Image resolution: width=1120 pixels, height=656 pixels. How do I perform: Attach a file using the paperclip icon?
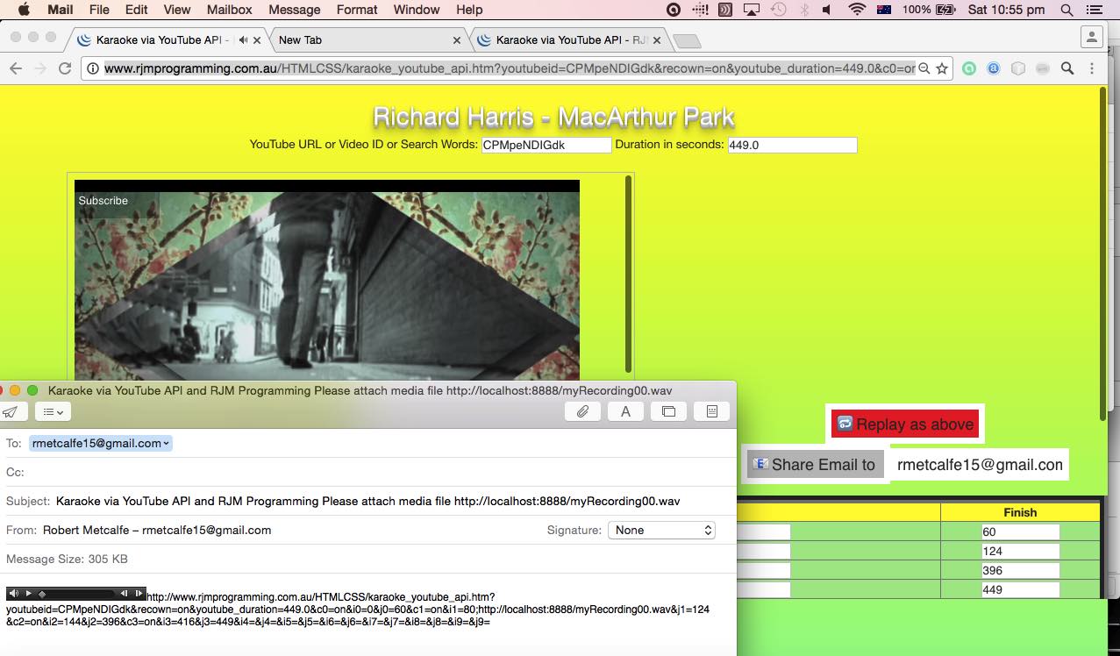582,411
